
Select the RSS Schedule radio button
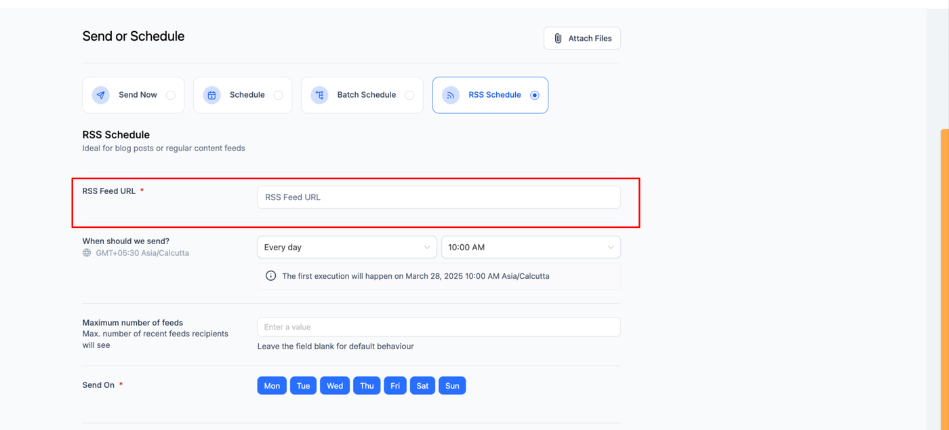(x=534, y=95)
